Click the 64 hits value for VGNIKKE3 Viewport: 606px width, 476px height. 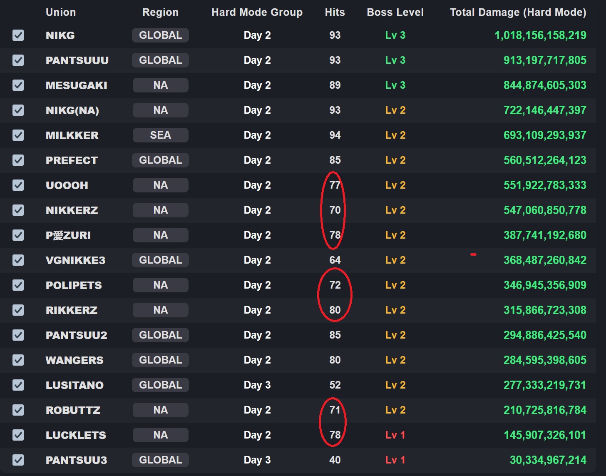pos(335,260)
